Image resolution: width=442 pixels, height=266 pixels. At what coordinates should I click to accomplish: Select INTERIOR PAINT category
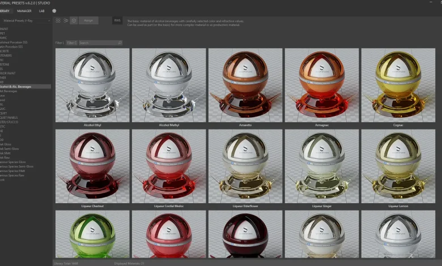(8, 73)
